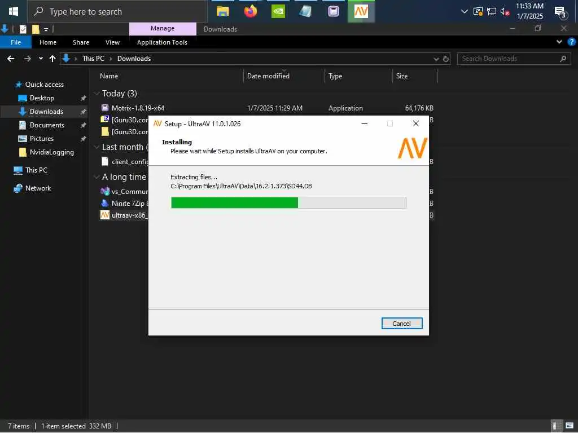Collapse the Today (3) group
578x433 pixels.
[97, 94]
